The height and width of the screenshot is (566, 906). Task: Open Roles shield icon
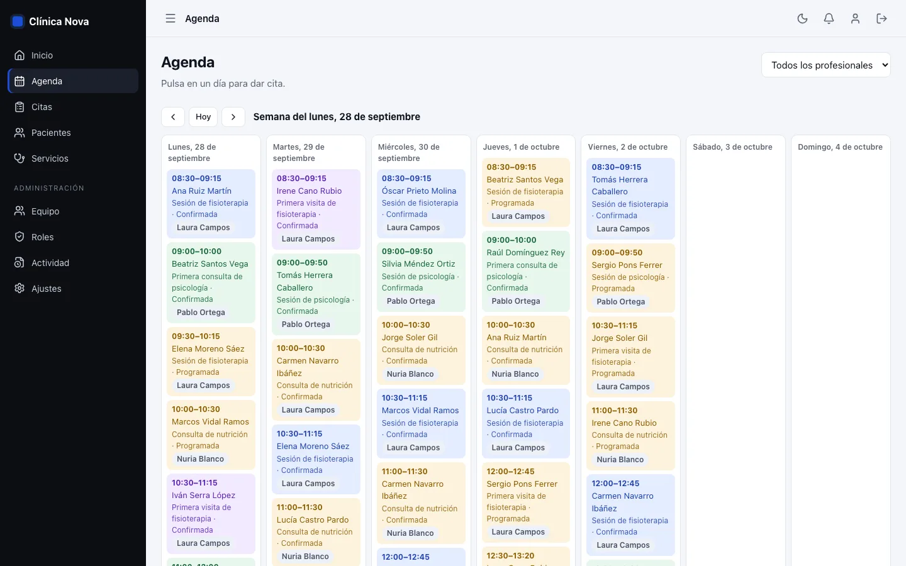20,237
